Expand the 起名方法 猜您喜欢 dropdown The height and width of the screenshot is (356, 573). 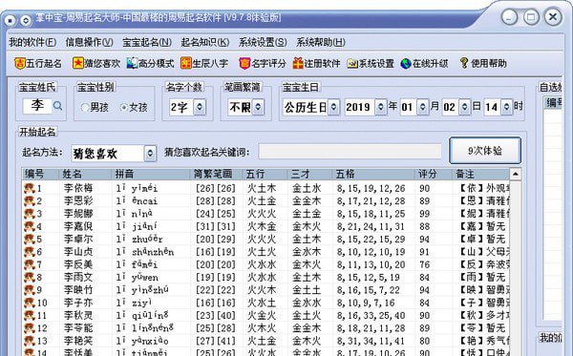pos(150,154)
